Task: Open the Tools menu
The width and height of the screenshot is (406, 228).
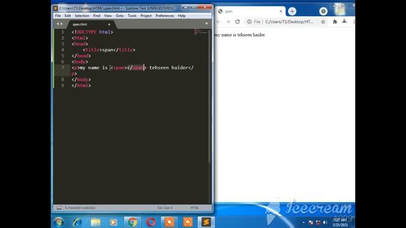Action: [x=132, y=16]
